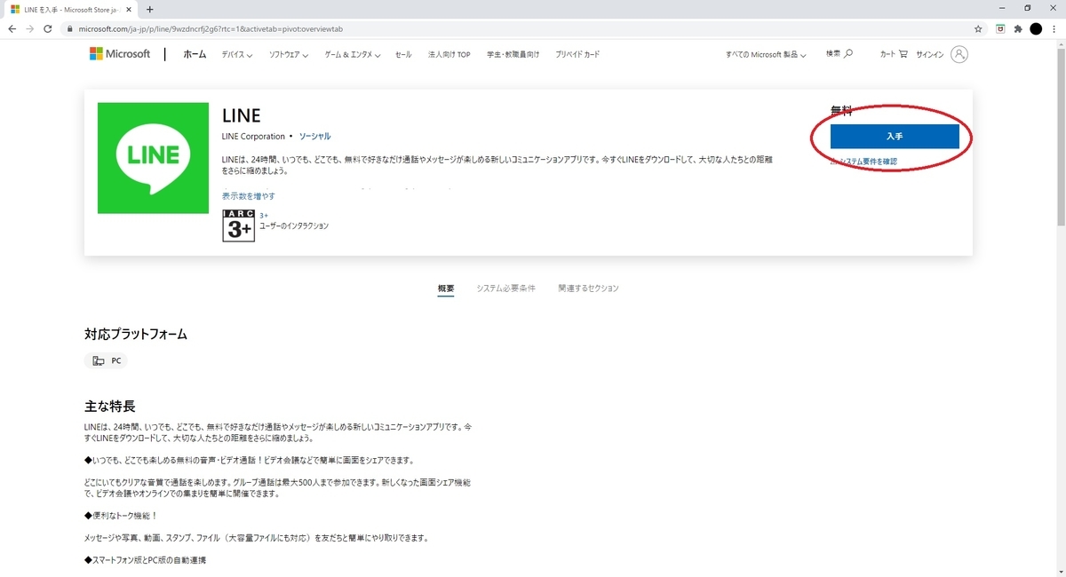Click the Microsoft logo in the header
Image resolution: width=1066 pixels, height=577 pixels.
[120, 54]
